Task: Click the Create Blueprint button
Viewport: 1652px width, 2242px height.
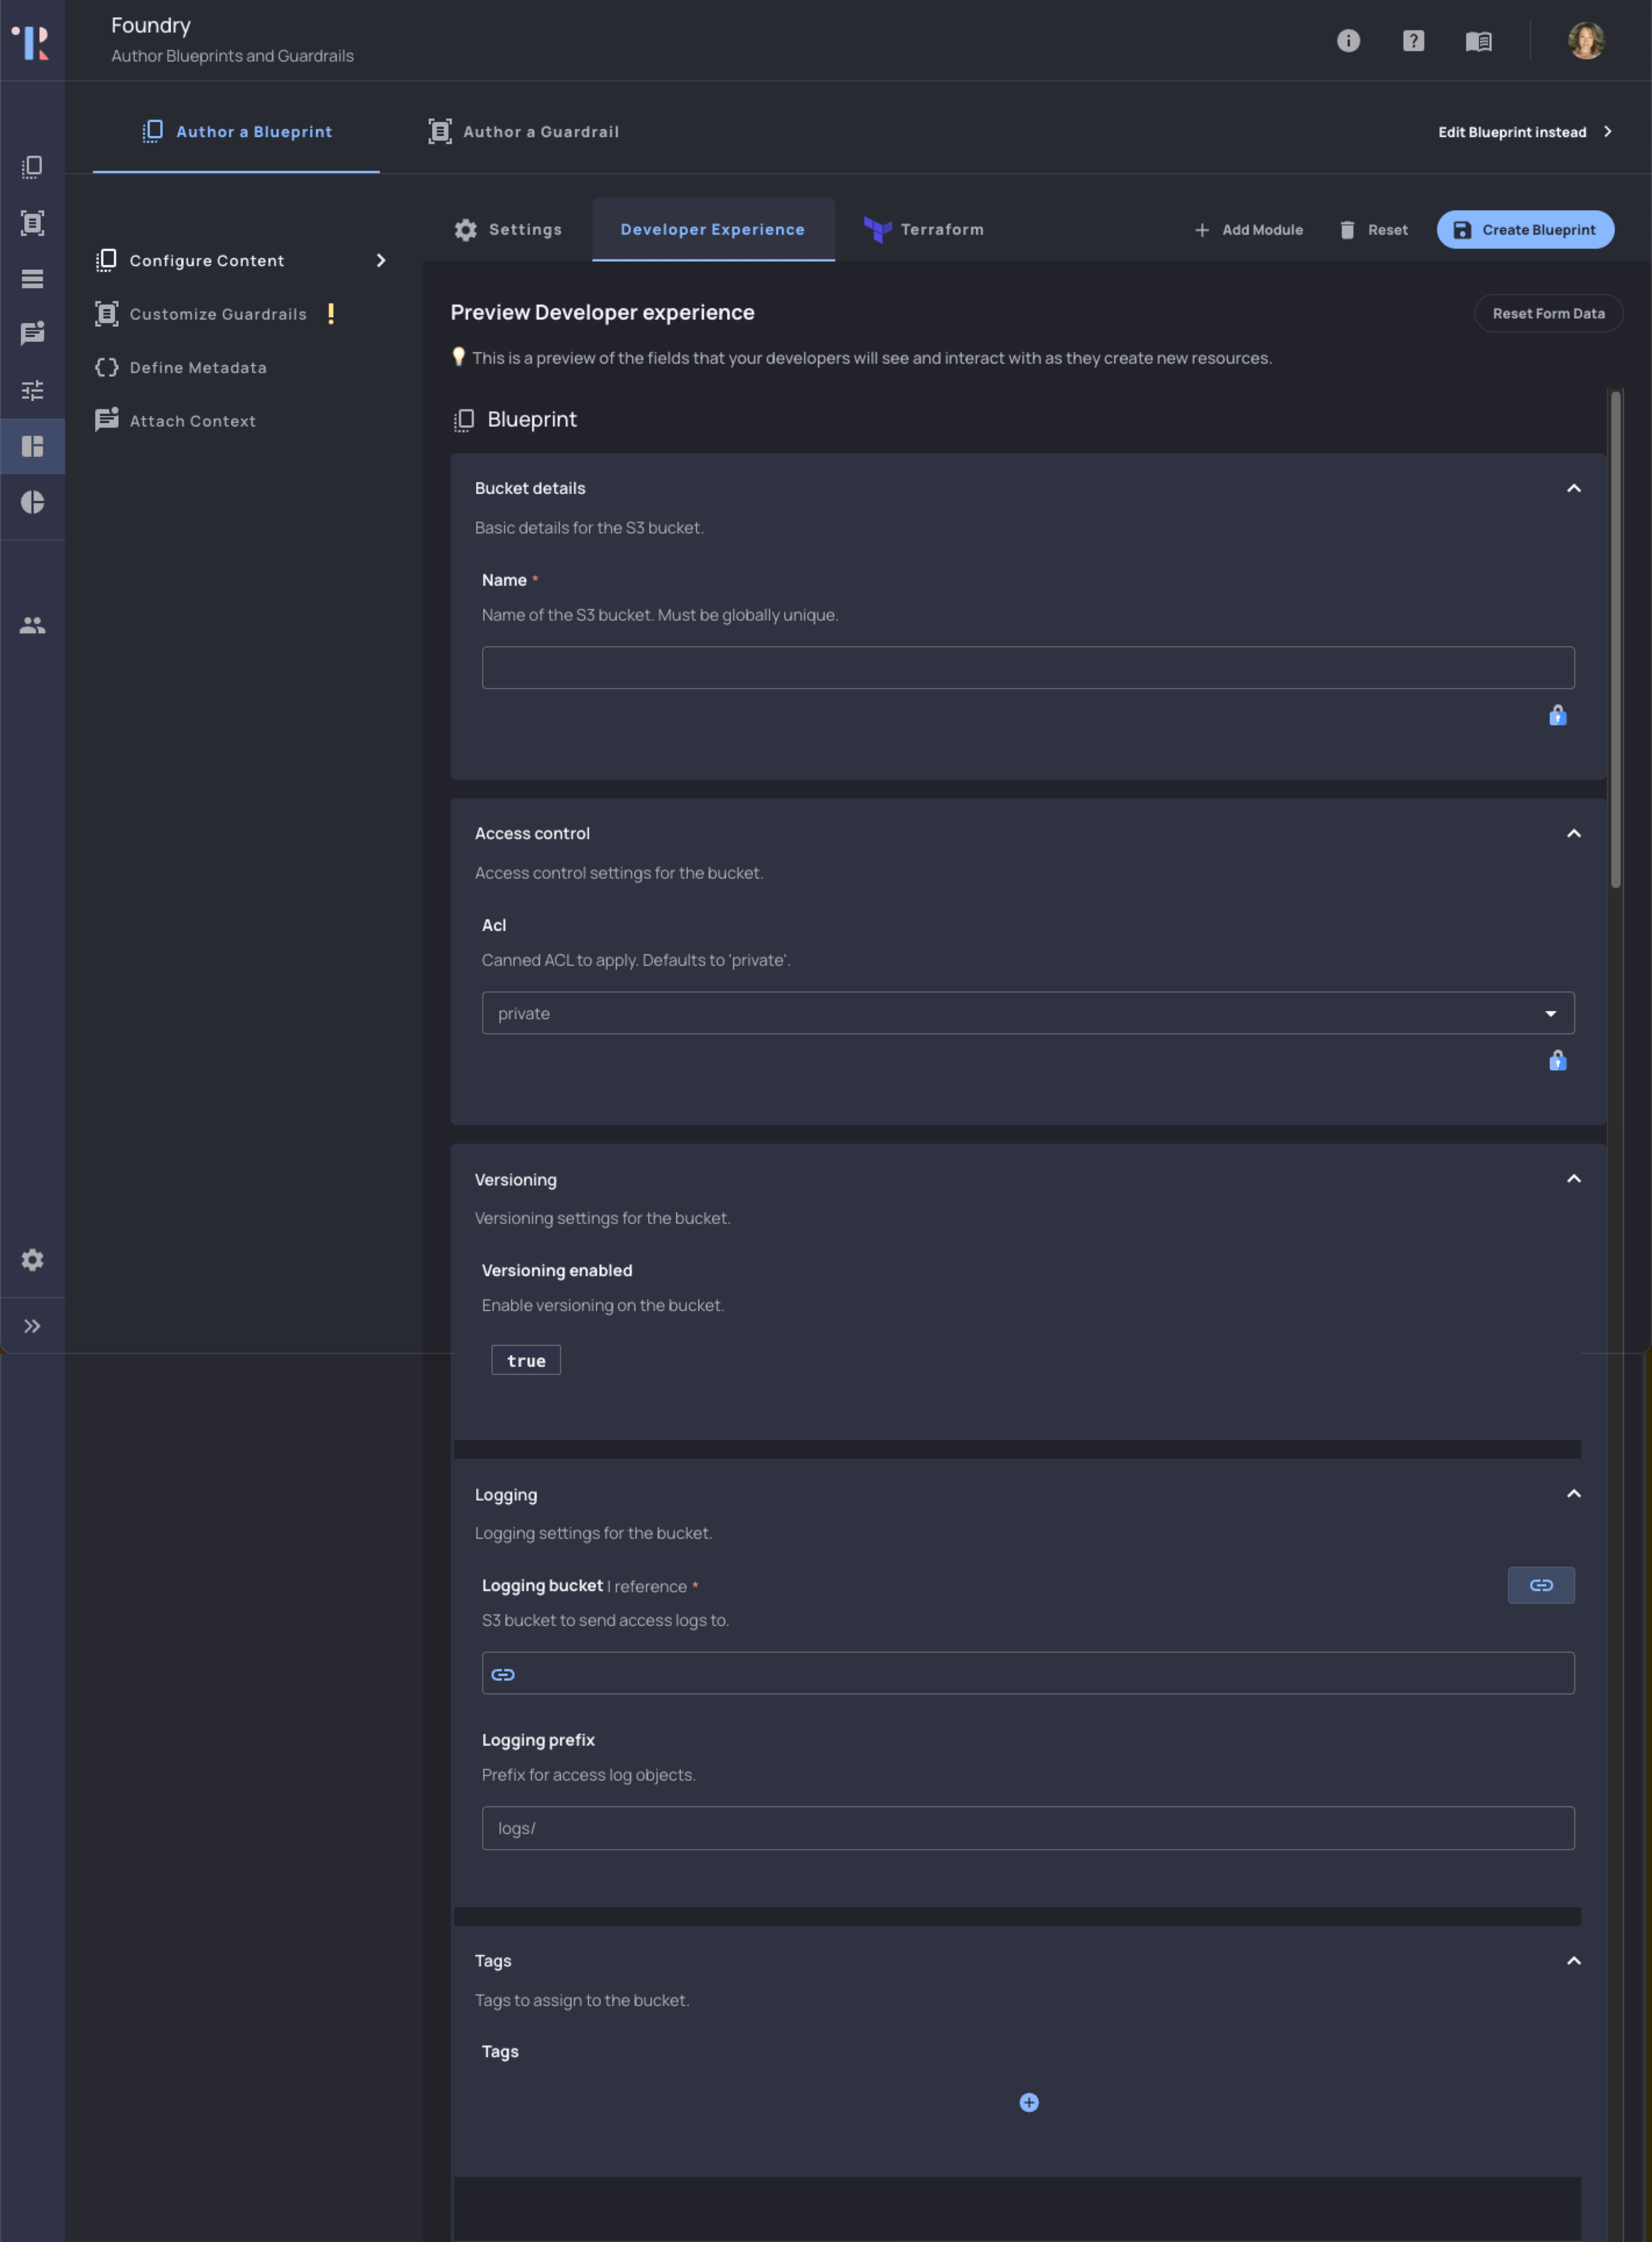Action: [1525, 229]
